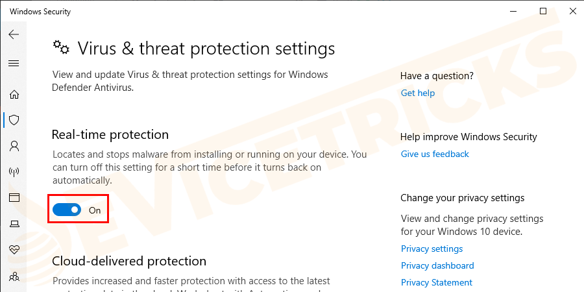
Task: Visit the Privacy dashboard link
Action: click(437, 265)
